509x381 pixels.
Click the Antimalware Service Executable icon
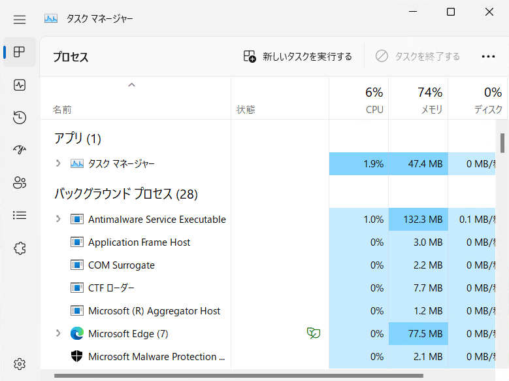[x=77, y=219]
